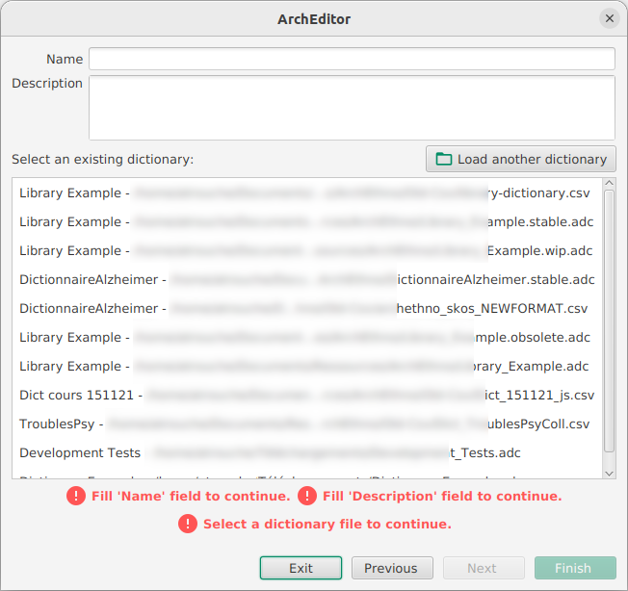Screen dimensions: 628x591
Task: Click the "Fill 'Name' field to continue." message
Action: pyautogui.click(x=191, y=496)
